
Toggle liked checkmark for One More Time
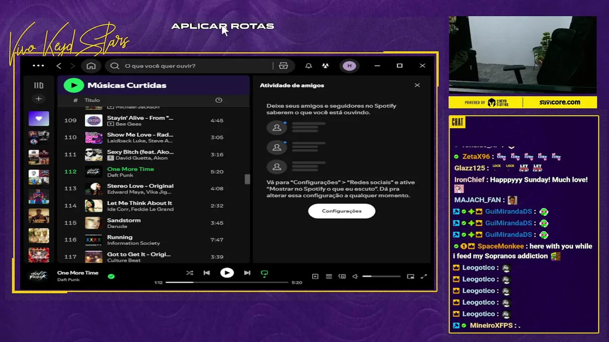[x=111, y=276]
